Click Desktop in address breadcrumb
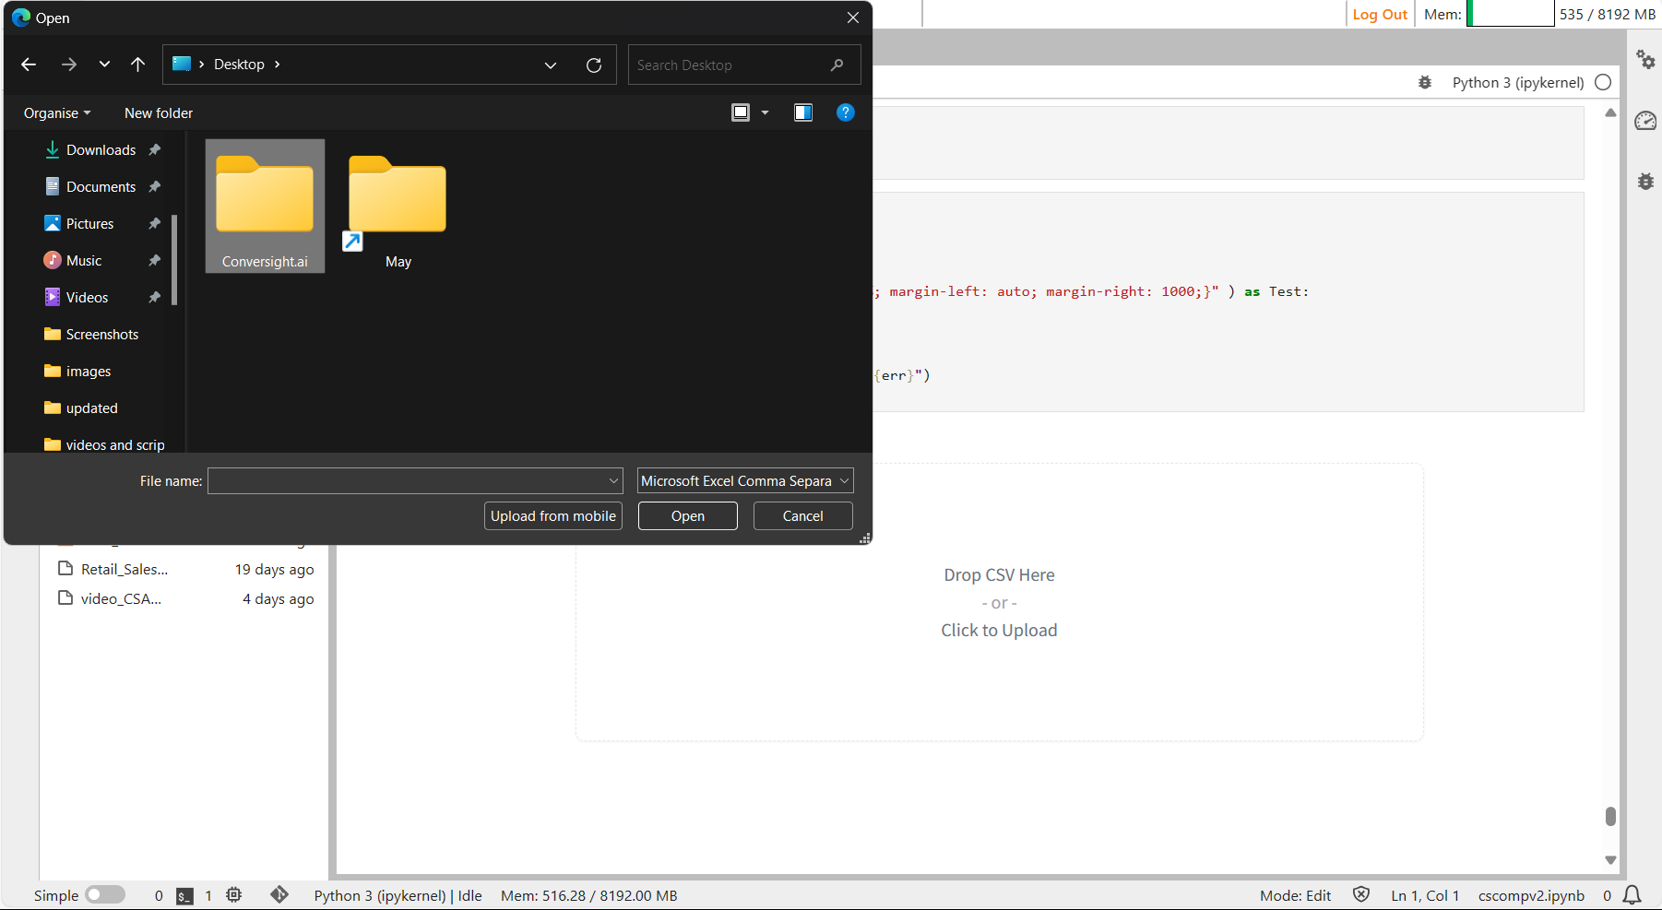1662x910 pixels. [239, 65]
